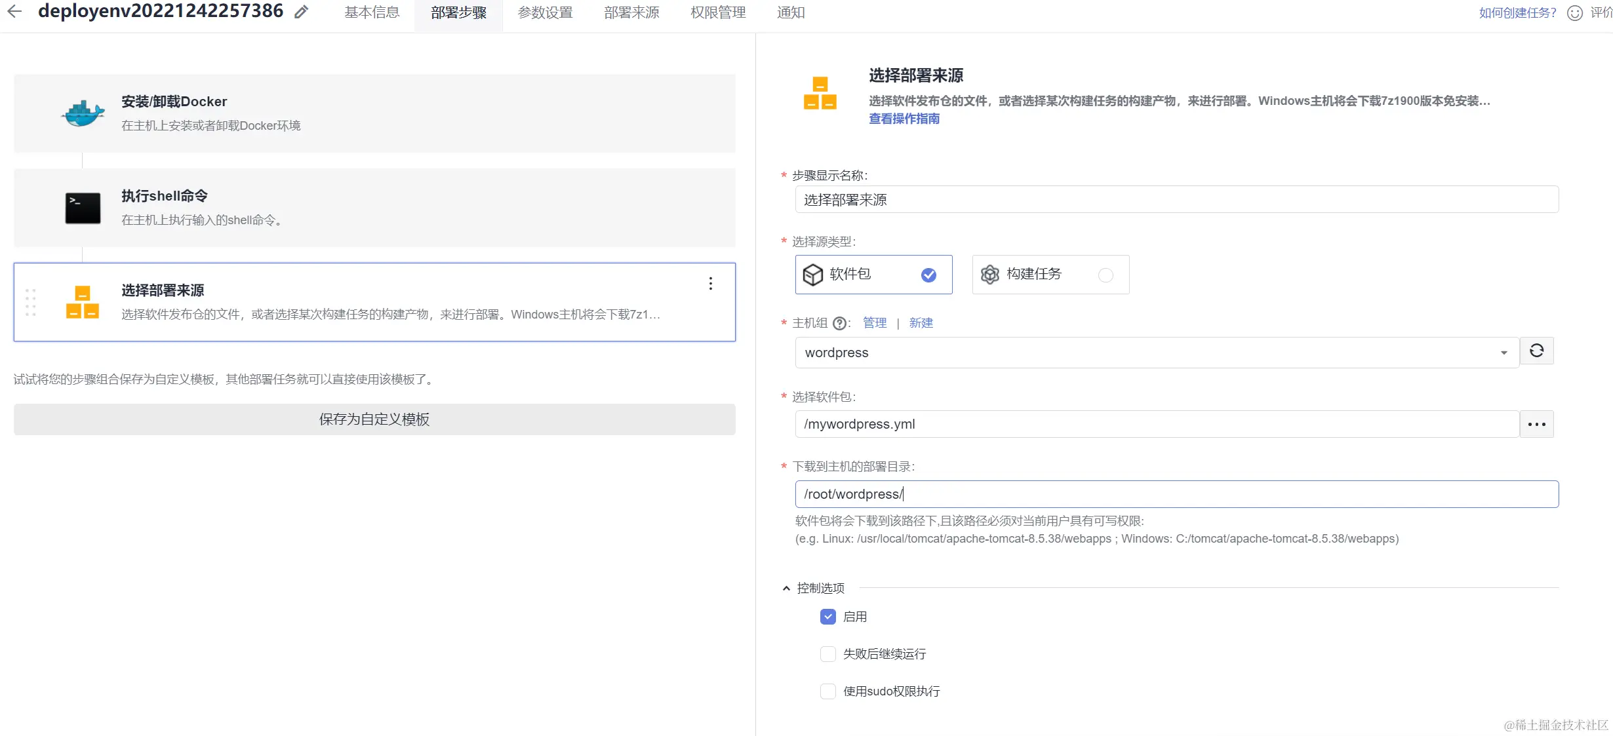This screenshot has height=736, width=1613.
Task: Check 使用sudo权限执行 option
Action: coord(828,691)
